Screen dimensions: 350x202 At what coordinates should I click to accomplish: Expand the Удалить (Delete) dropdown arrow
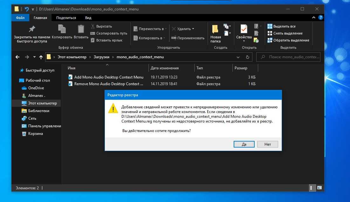tap(193, 29)
